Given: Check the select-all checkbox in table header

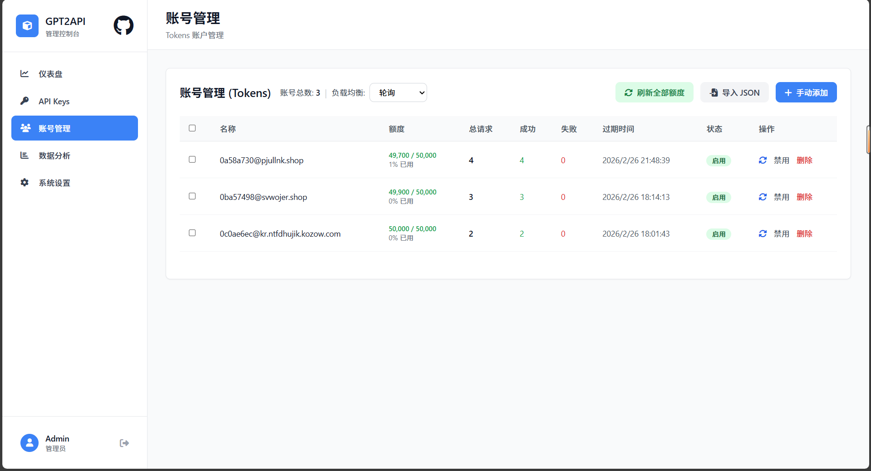Looking at the screenshot, I should click(x=192, y=128).
